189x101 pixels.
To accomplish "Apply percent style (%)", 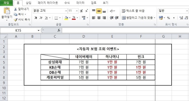I will pyautogui.click(x=168, y=18).
